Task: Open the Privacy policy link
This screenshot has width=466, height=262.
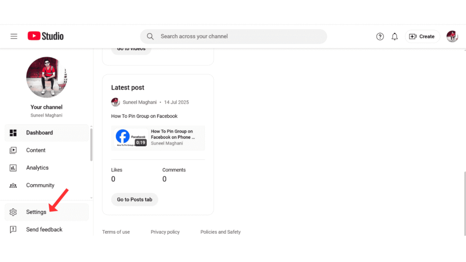Action: pyautogui.click(x=165, y=232)
